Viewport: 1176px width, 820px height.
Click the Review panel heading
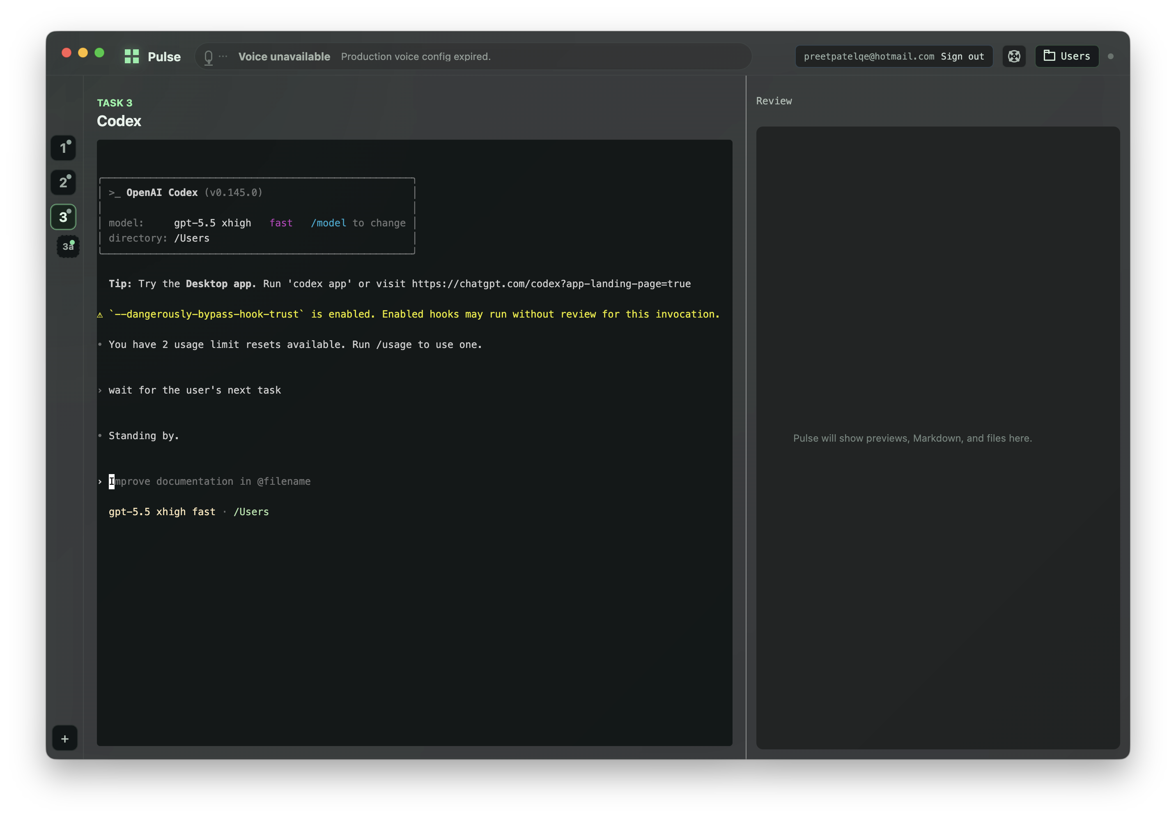pyautogui.click(x=774, y=101)
